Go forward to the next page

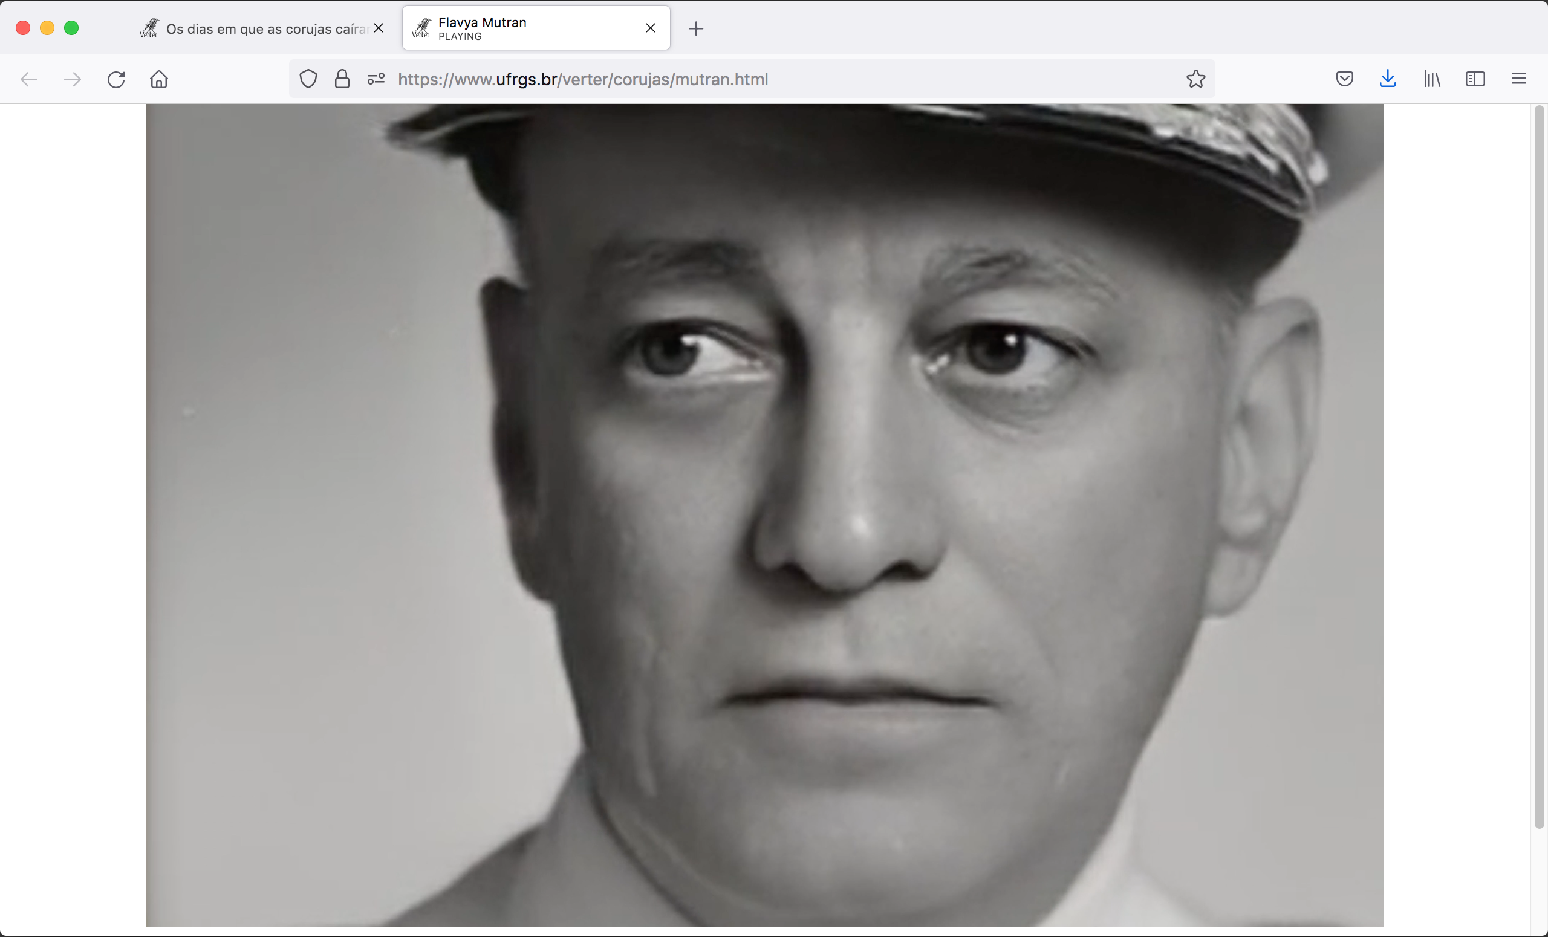(x=72, y=79)
